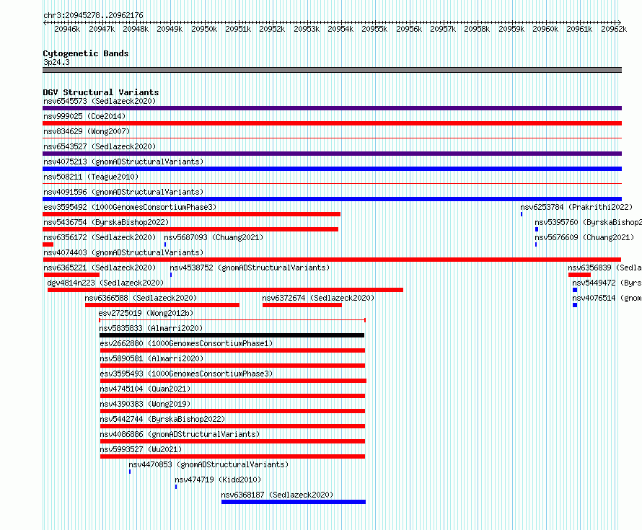Open nsv4076514 variant label
The image size is (642, 530).
(x=607, y=298)
